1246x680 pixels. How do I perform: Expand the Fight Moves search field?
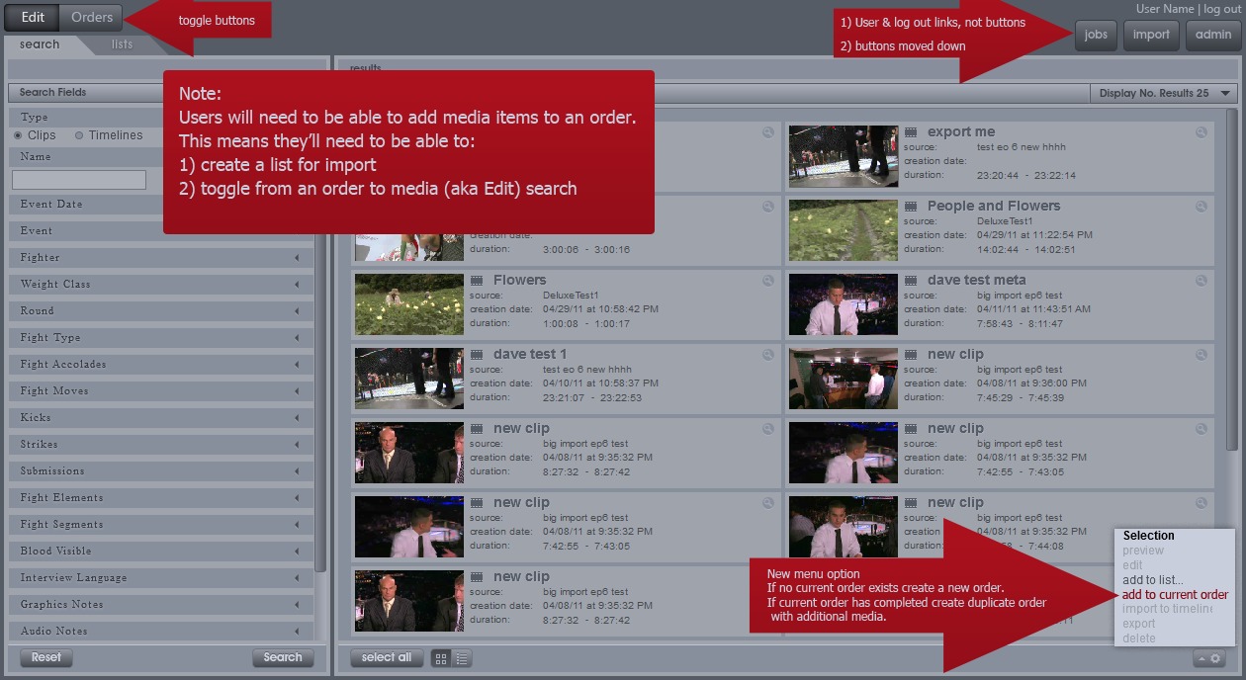pos(297,391)
